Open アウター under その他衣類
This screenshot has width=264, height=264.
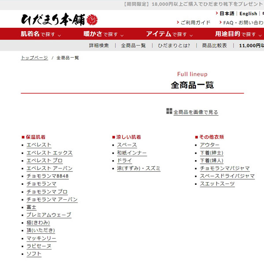210,145
